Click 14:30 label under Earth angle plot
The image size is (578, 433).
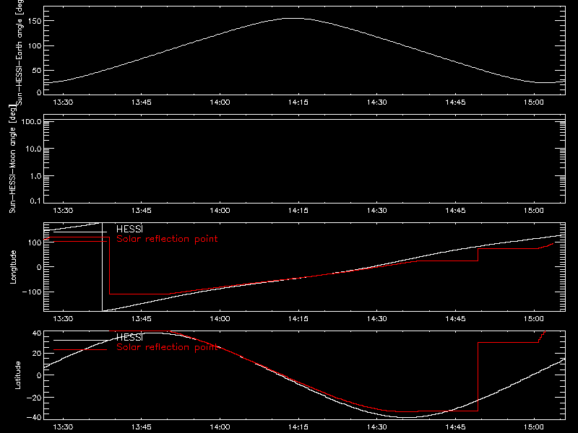click(x=376, y=102)
